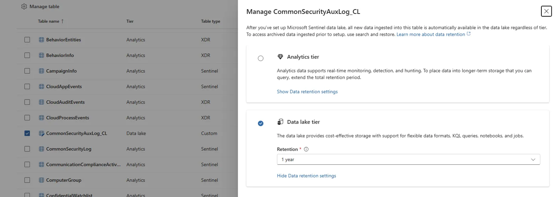
Task: Collapse Hide Data retention settings under Data lake
Action: pos(307,176)
